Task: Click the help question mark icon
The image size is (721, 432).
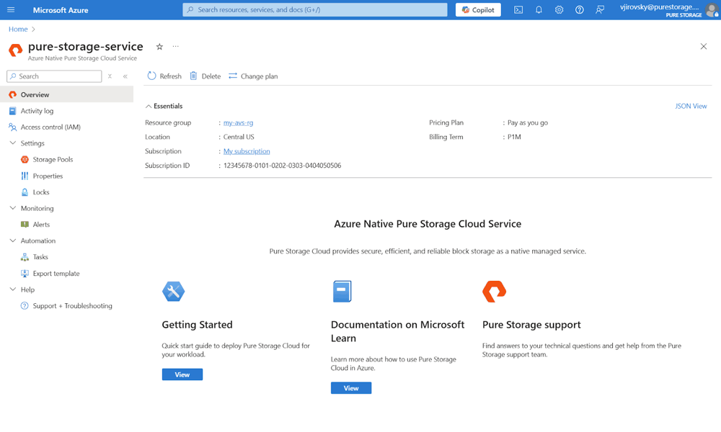Action: point(580,9)
